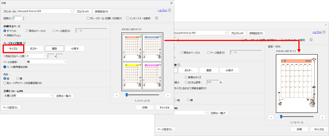
Task: Click 印刷 button in front dialog
Action: tap(145, 107)
